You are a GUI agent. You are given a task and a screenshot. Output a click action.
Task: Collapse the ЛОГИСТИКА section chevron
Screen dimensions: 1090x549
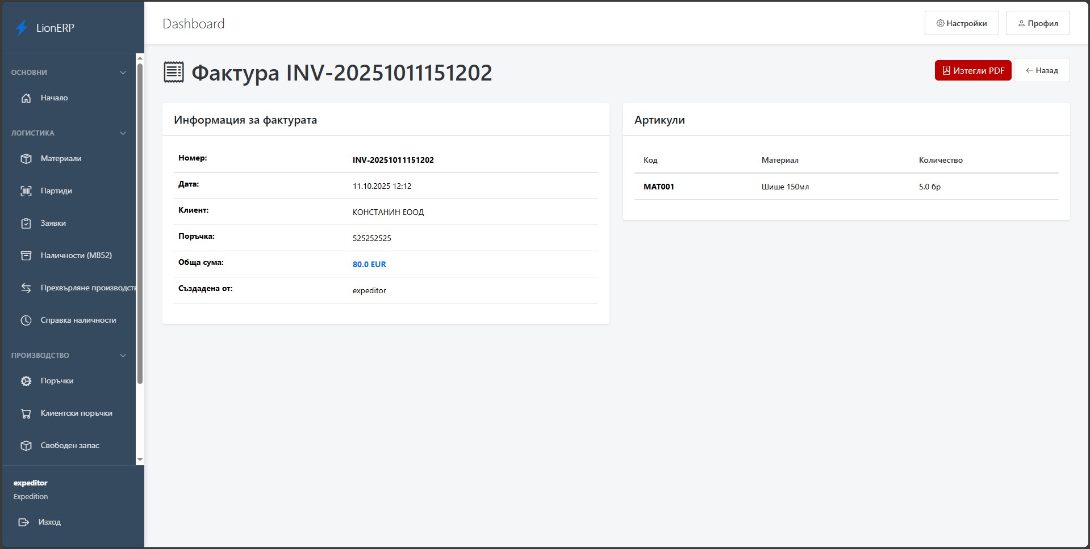[x=123, y=133]
